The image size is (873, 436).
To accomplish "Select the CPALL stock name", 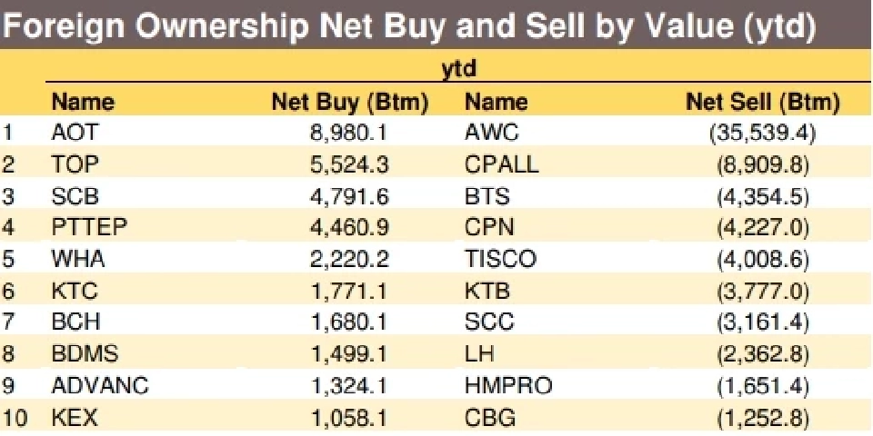I will pos(501,164).
